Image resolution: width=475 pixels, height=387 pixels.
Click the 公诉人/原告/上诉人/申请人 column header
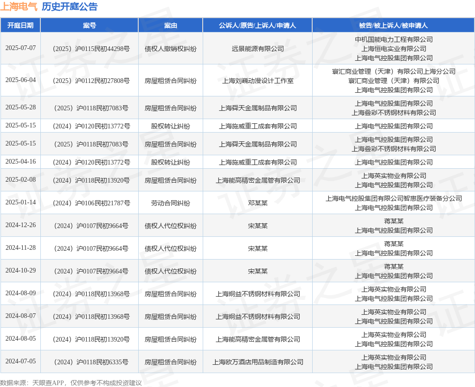click(x=257, y=25)
